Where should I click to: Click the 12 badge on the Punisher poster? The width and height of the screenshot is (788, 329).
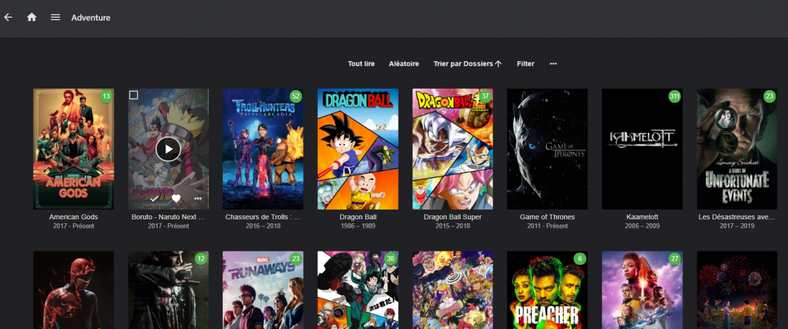click(x=201, y=259)
